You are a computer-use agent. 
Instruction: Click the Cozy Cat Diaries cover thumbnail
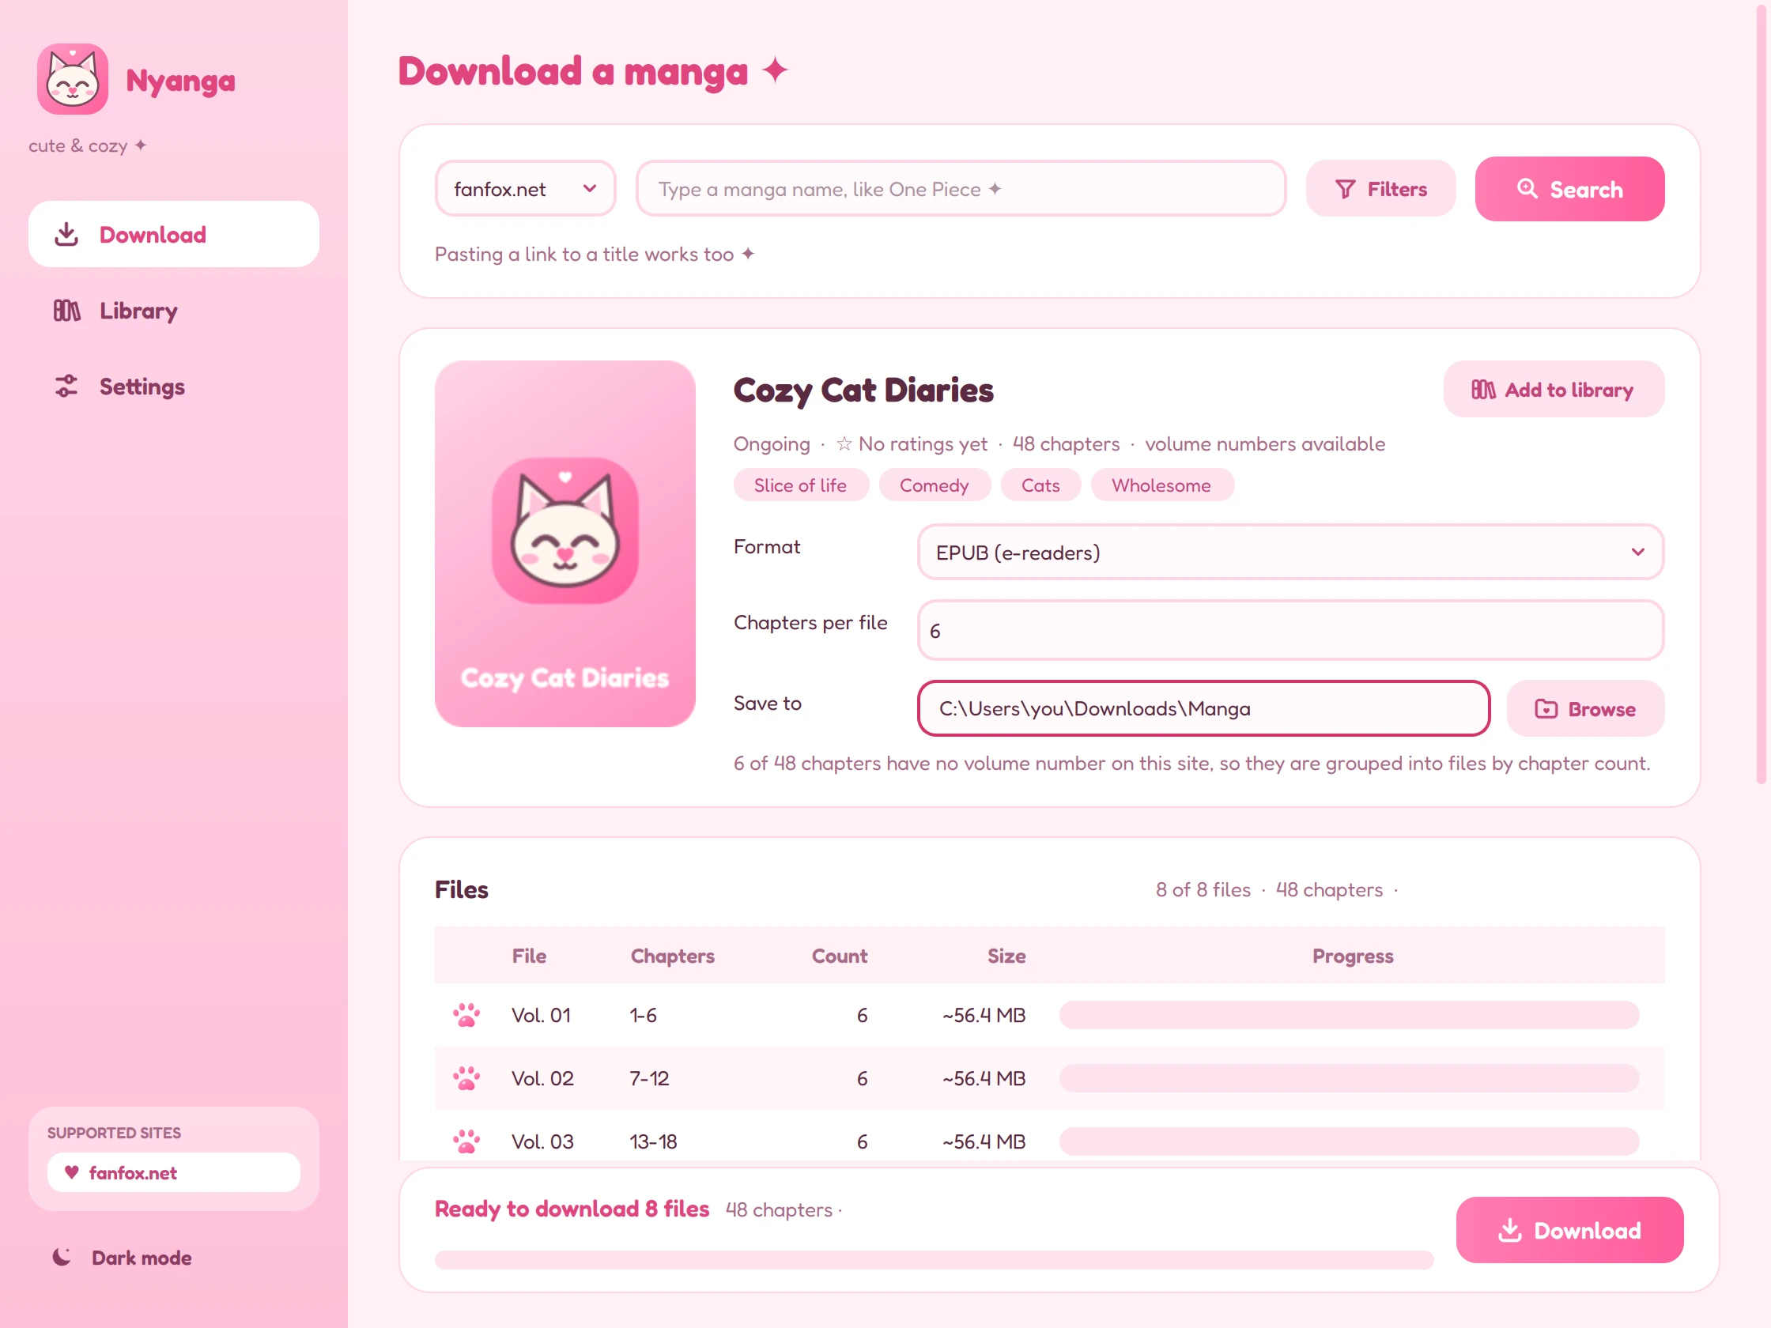[x=565, y=544]
